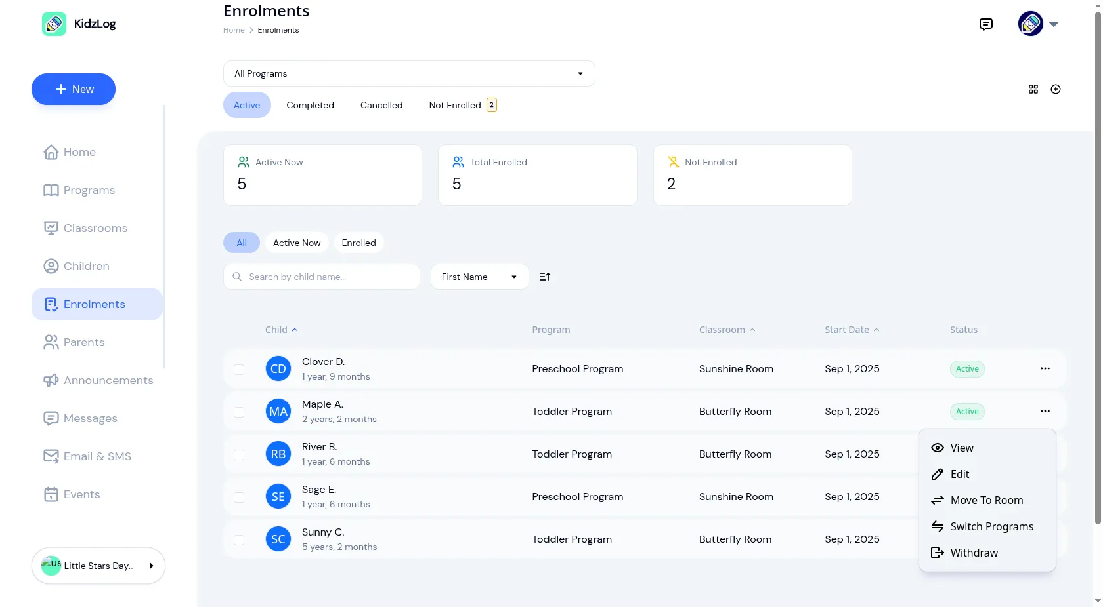Expand the profile menu arrow

click(1053, 24)
